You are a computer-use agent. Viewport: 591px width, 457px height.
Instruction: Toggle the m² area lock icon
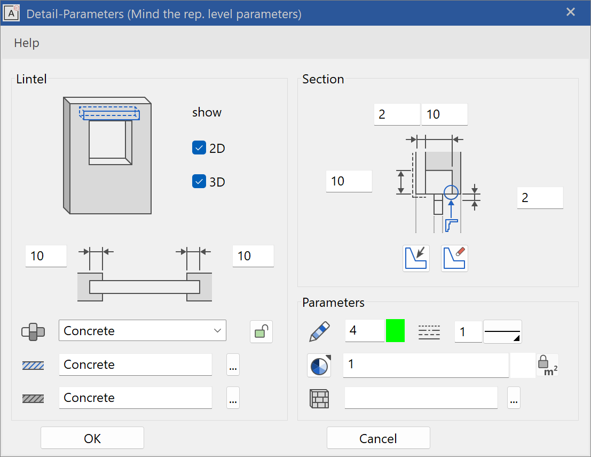click(x=547, y=365)
